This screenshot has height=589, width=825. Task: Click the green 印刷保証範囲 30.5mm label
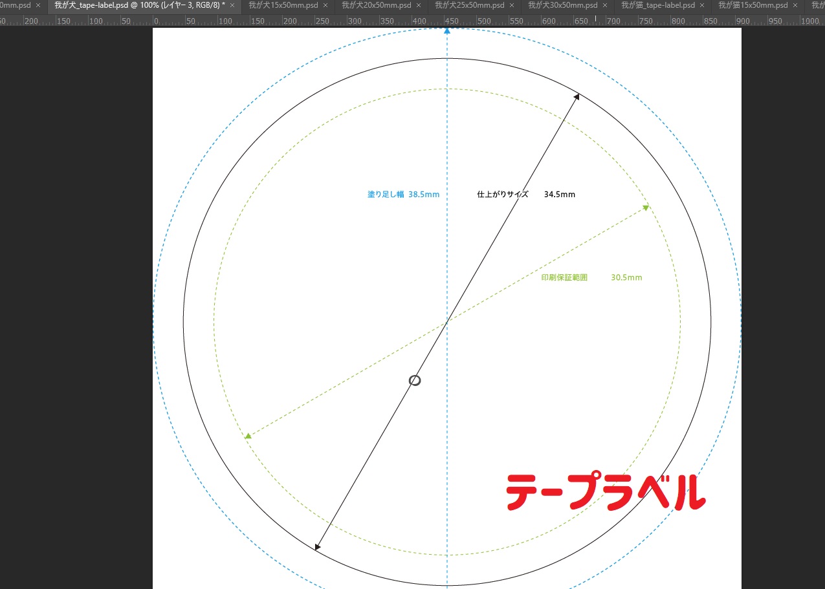coord(591,277)
